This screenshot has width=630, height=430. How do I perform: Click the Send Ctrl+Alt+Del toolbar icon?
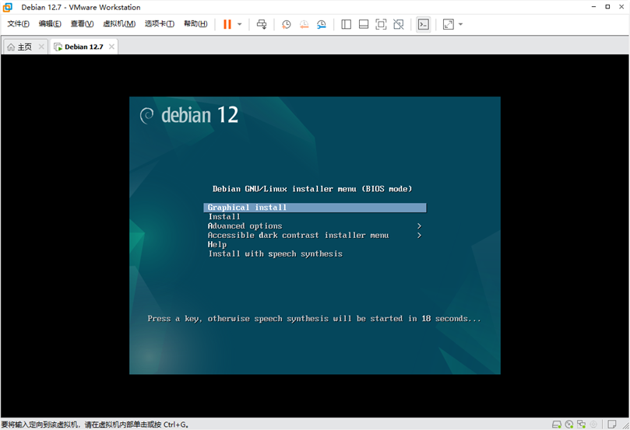[262, 24]
